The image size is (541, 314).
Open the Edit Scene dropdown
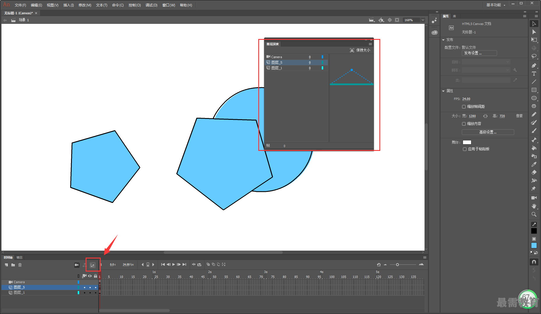(372, 20)
